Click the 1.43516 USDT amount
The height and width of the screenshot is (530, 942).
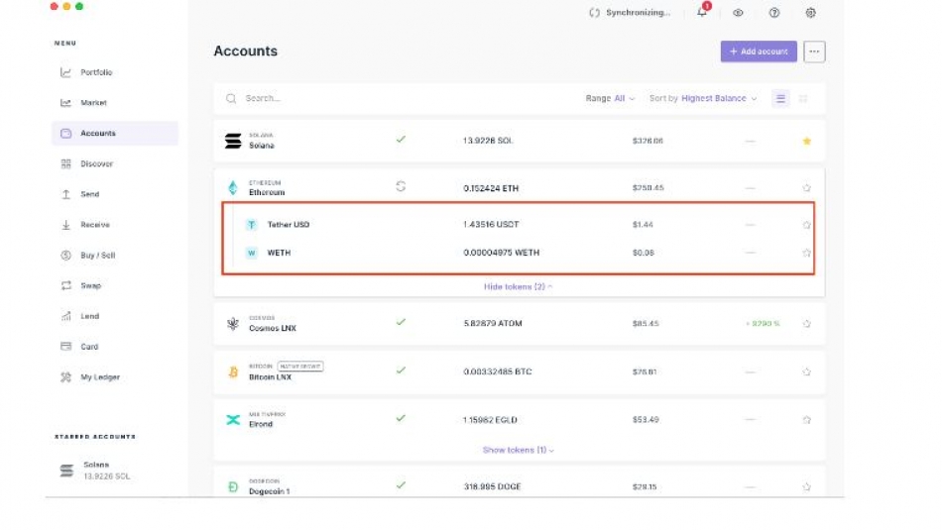click(491, 225)
